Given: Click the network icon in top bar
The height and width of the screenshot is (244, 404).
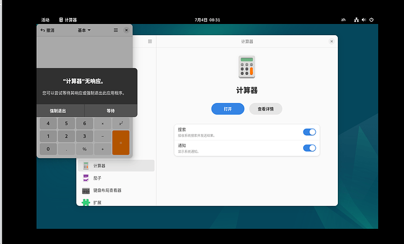Looking at the screenshot, I should coord(357,20).
